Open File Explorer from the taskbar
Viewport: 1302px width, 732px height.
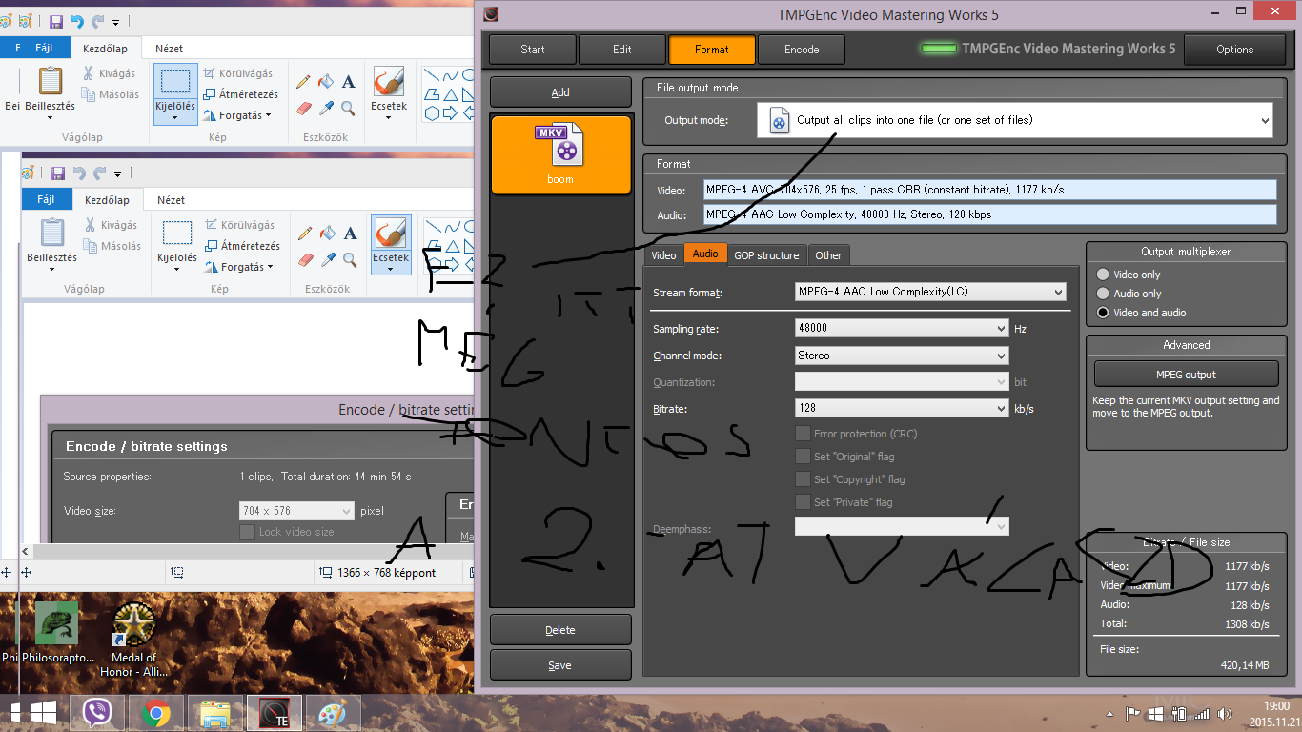tap(214, 713)
